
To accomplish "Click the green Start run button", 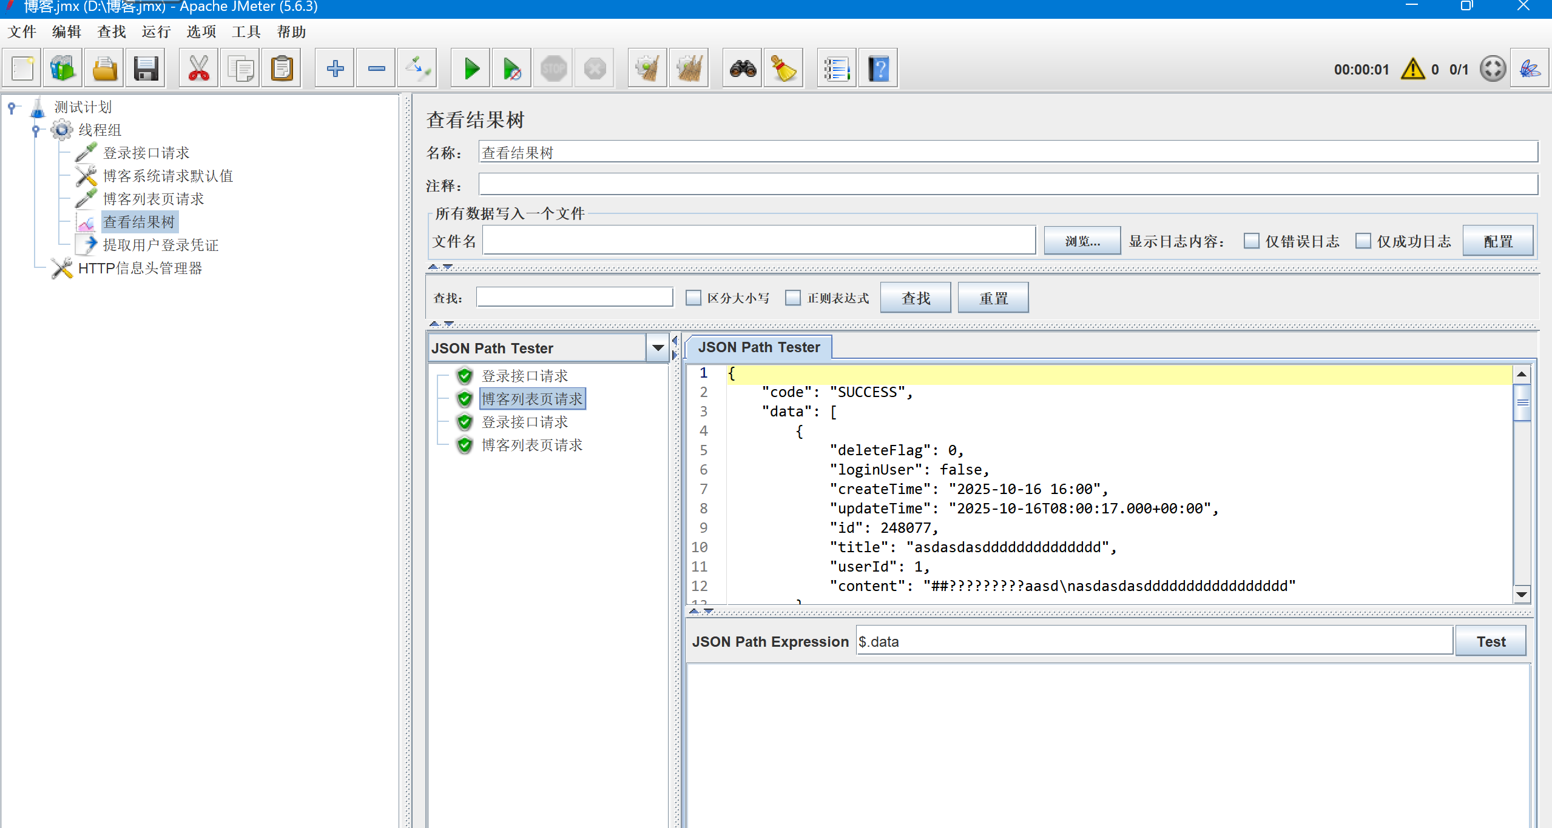I will pyautogui.click(x=471, y=68).
